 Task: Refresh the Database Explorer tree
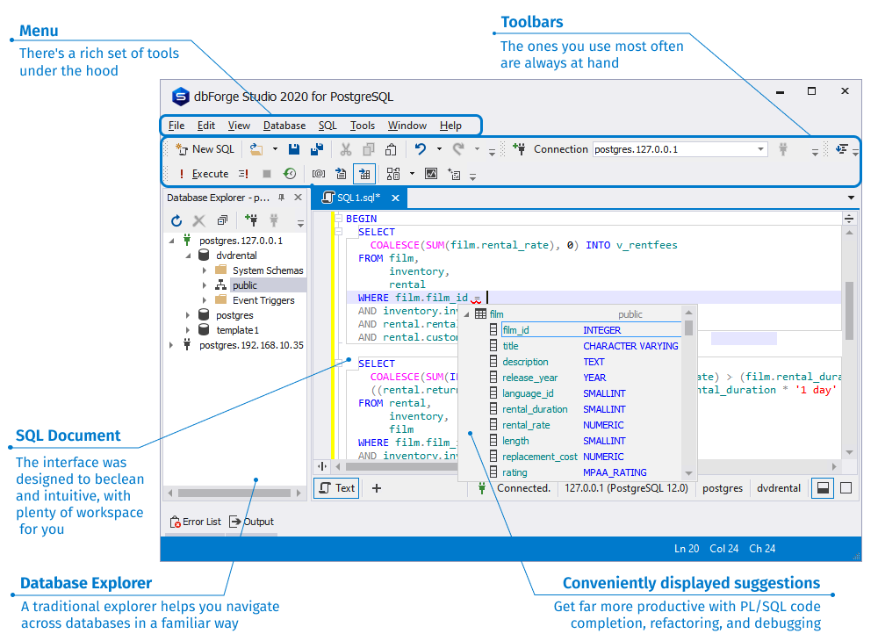coord(176,221)
